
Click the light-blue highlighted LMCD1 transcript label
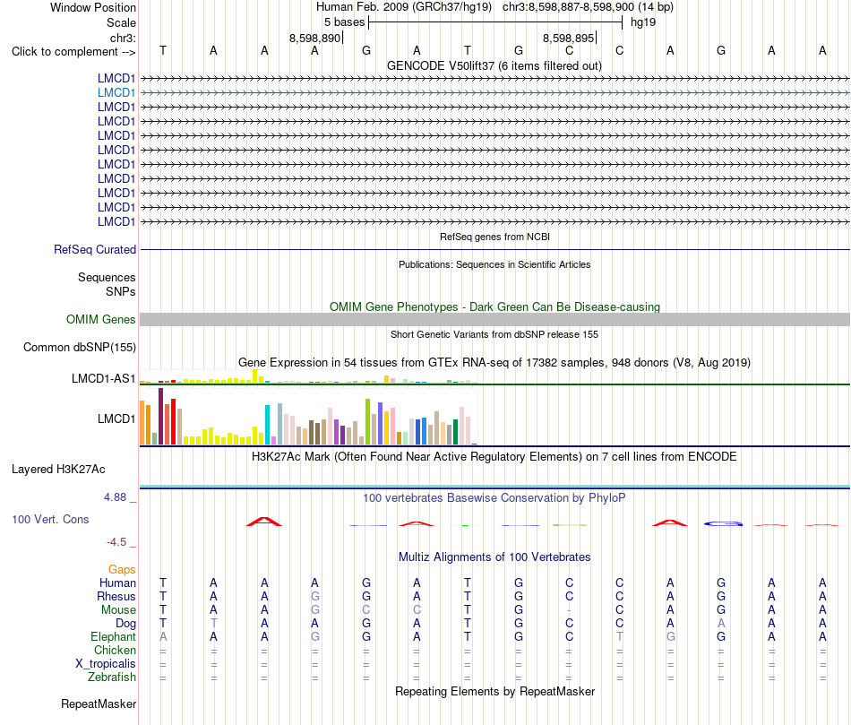tap(116, 93)
